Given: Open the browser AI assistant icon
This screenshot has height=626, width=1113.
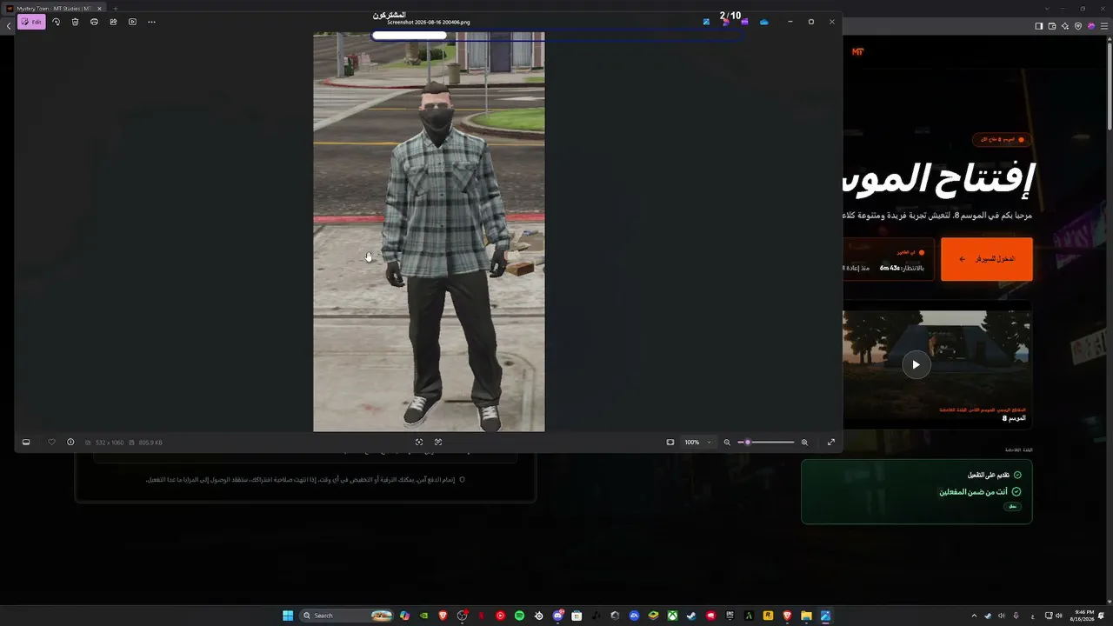Looking at the screenshot, I should coord(1065,26).
